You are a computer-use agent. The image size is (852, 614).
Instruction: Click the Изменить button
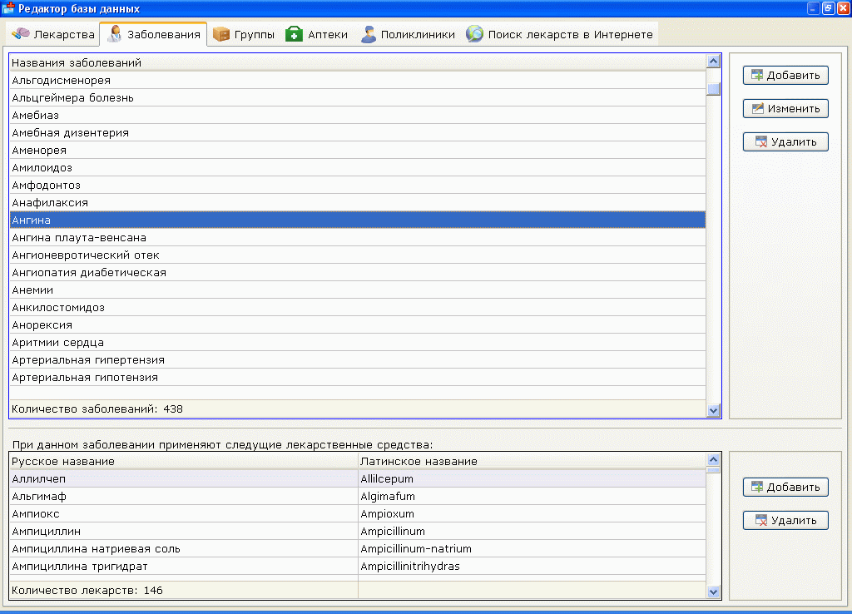click(x=785, y=109)
